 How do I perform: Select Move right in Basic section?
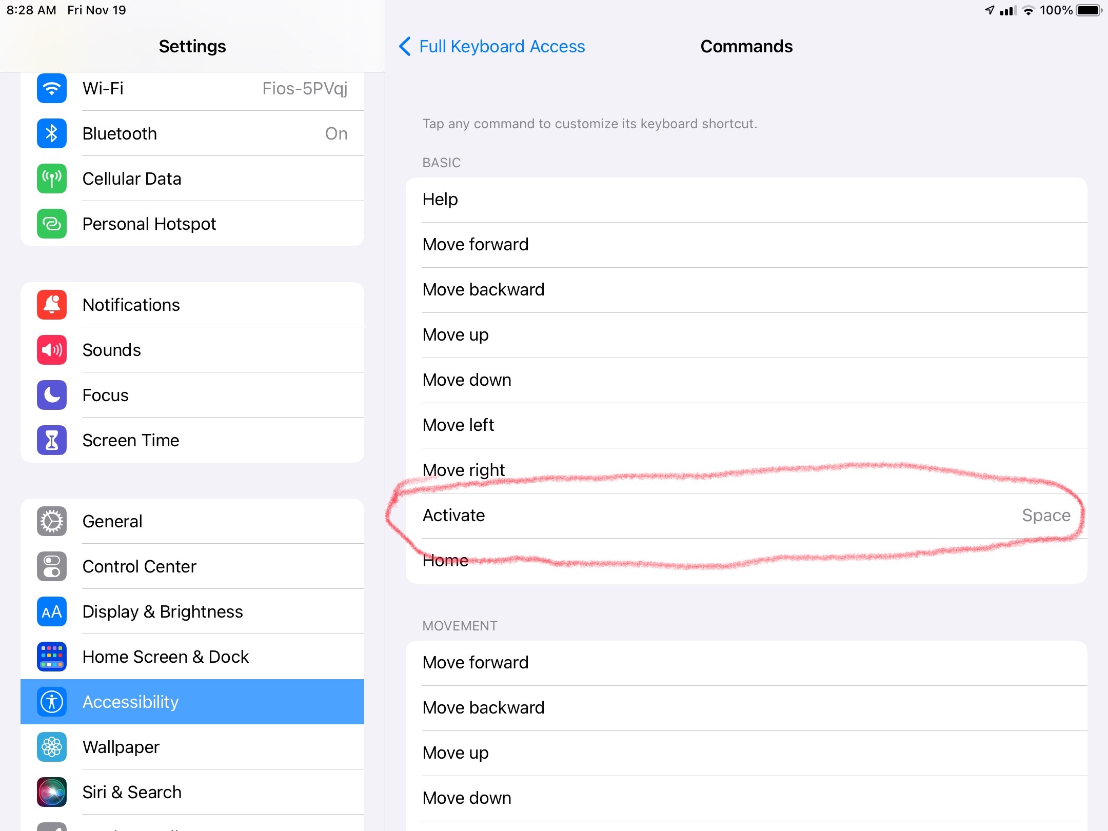pyautogui.click(x=746, y=470)
